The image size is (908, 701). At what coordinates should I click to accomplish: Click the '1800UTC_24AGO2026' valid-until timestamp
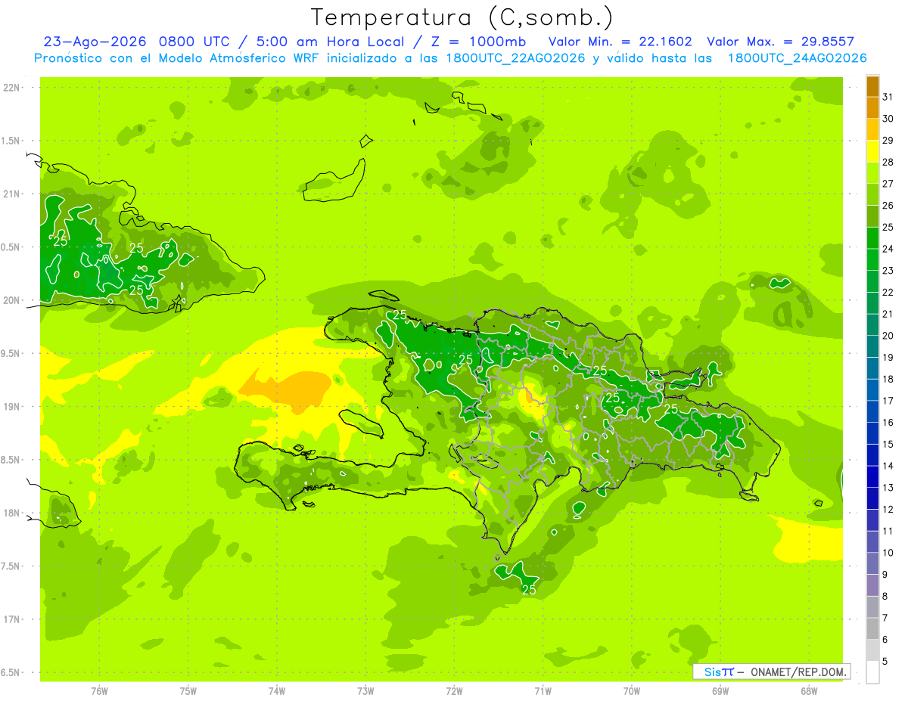797,58
